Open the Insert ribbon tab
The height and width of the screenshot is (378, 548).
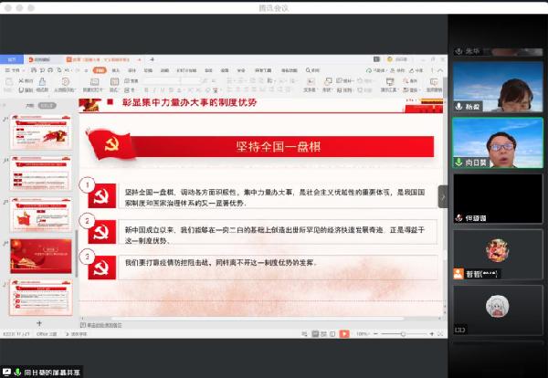[116, 70]
